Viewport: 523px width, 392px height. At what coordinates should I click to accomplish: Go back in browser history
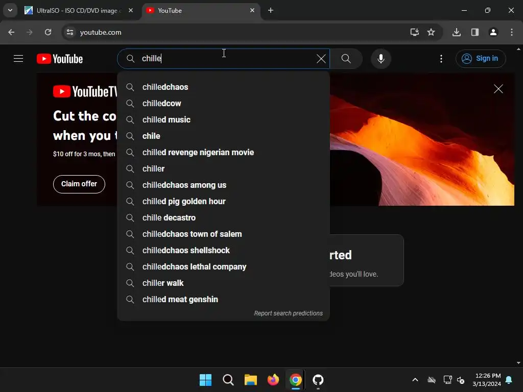[x=11, y=32]
